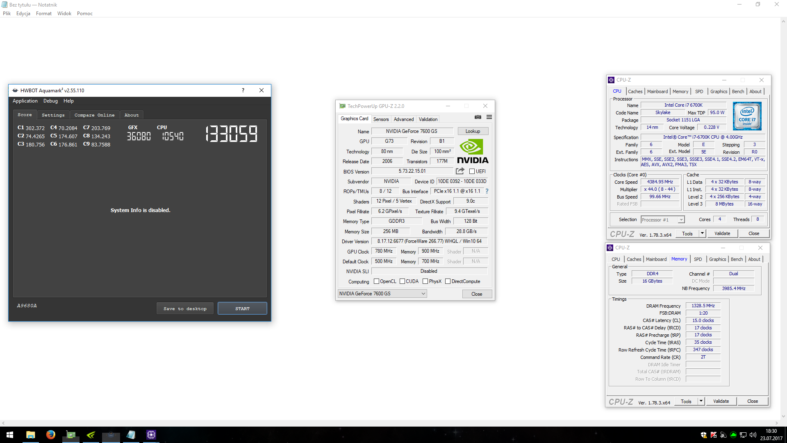Click the Notepad horizontal scrollbar

[x=389, y=423]
